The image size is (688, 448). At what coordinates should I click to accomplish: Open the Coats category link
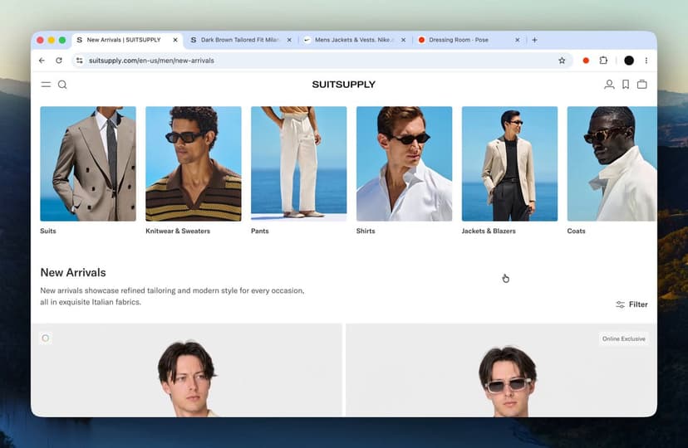click(x=576, y=231)
